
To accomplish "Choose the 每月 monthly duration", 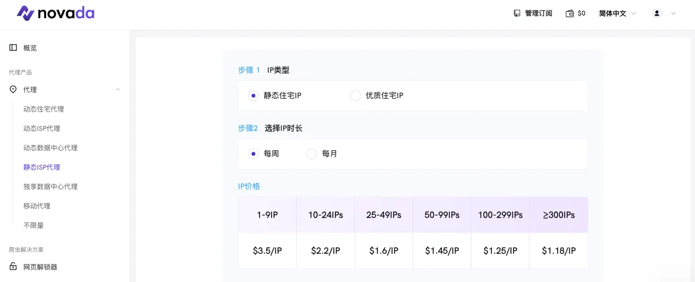I will 312,154.
